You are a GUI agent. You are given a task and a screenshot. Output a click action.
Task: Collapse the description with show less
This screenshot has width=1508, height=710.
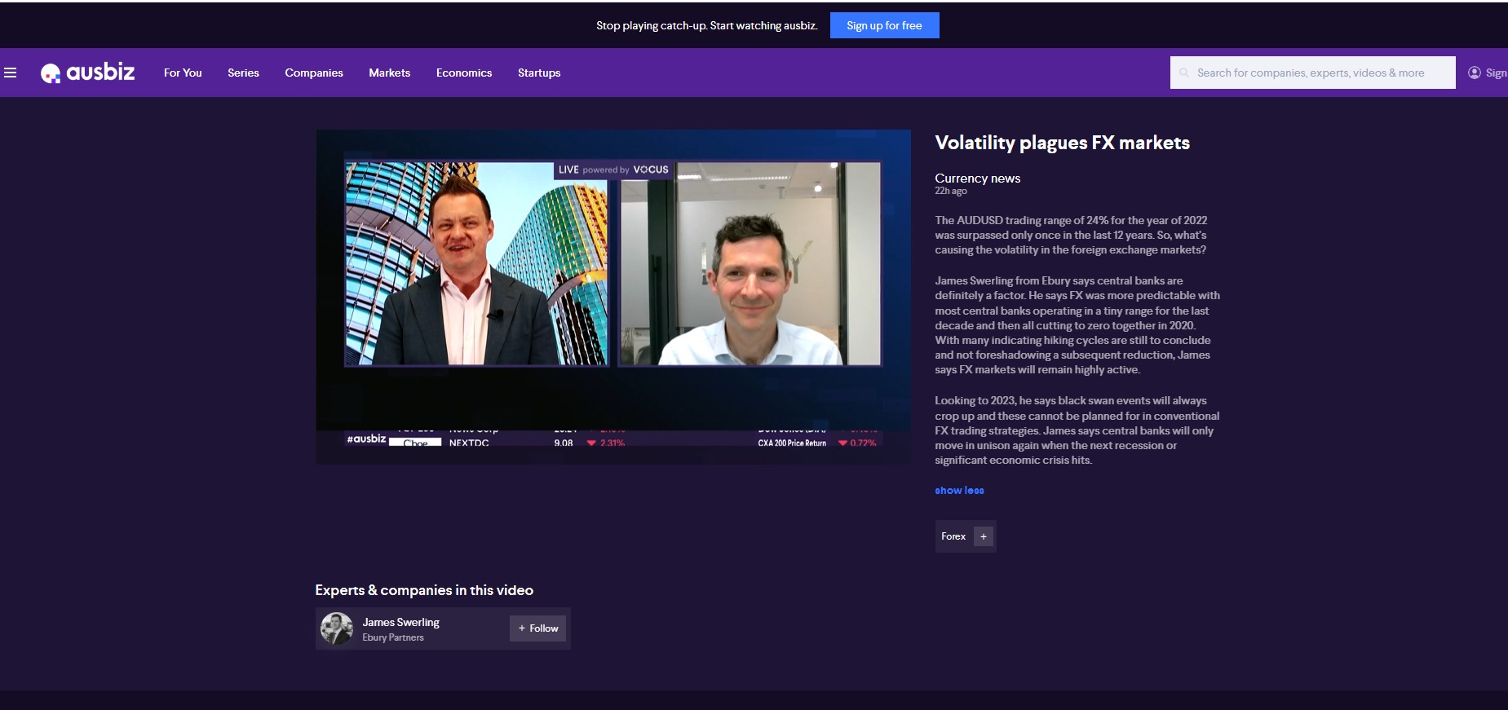pos(959,491)
